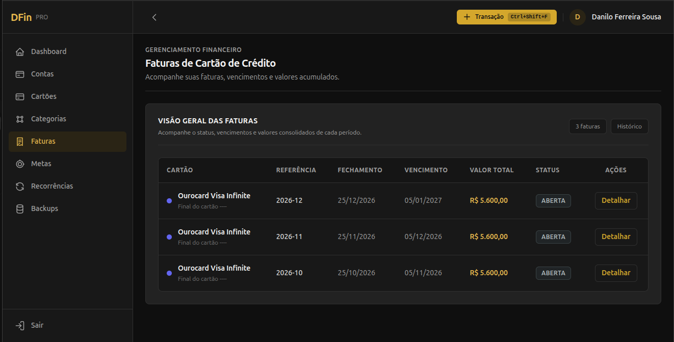Viewport: 674px width, 342px height.
Task: Click the Recorrências refresh icon
Action: [x=20, y=186]
